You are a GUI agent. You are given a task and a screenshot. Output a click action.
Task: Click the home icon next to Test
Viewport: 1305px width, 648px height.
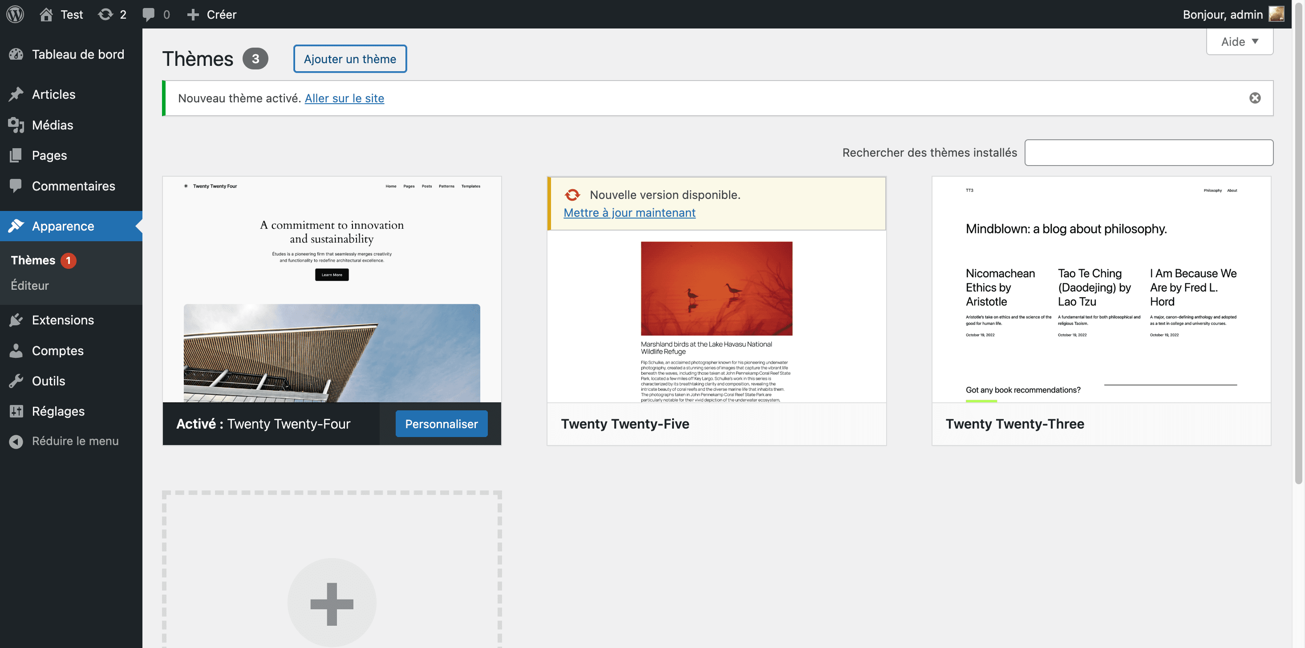pos(46,14)
